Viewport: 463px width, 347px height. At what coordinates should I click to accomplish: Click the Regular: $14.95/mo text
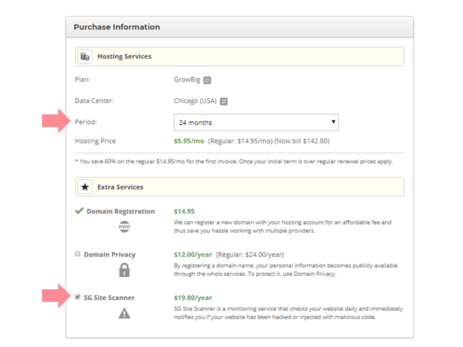(x=240, y=141)
